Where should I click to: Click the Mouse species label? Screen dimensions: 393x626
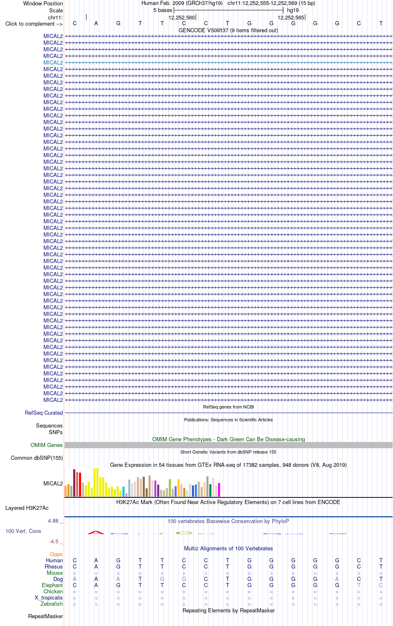pos(55,573)
